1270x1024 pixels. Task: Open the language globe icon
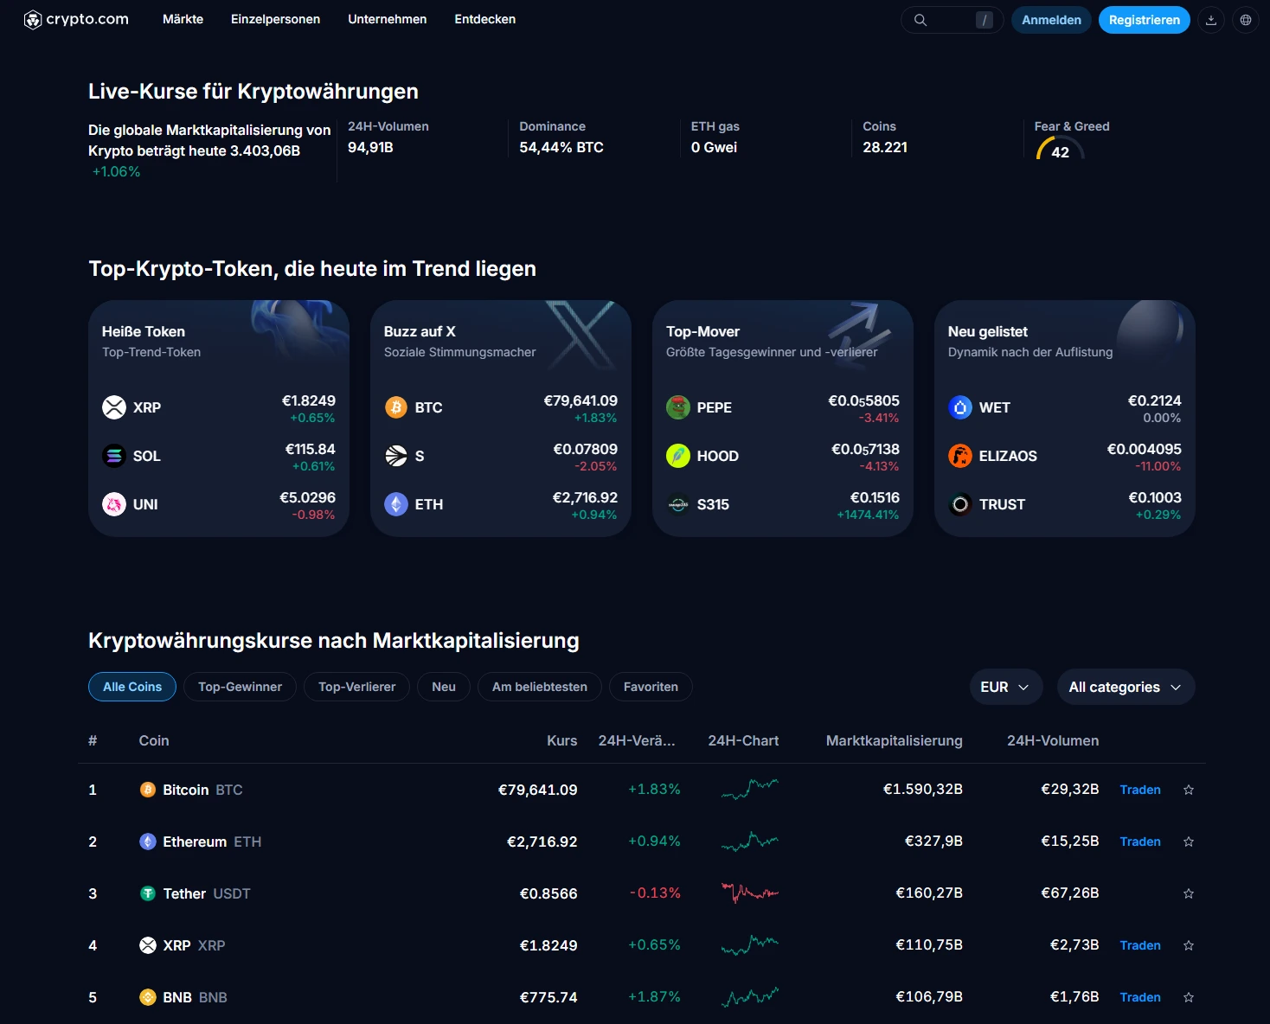(1246, 20)
